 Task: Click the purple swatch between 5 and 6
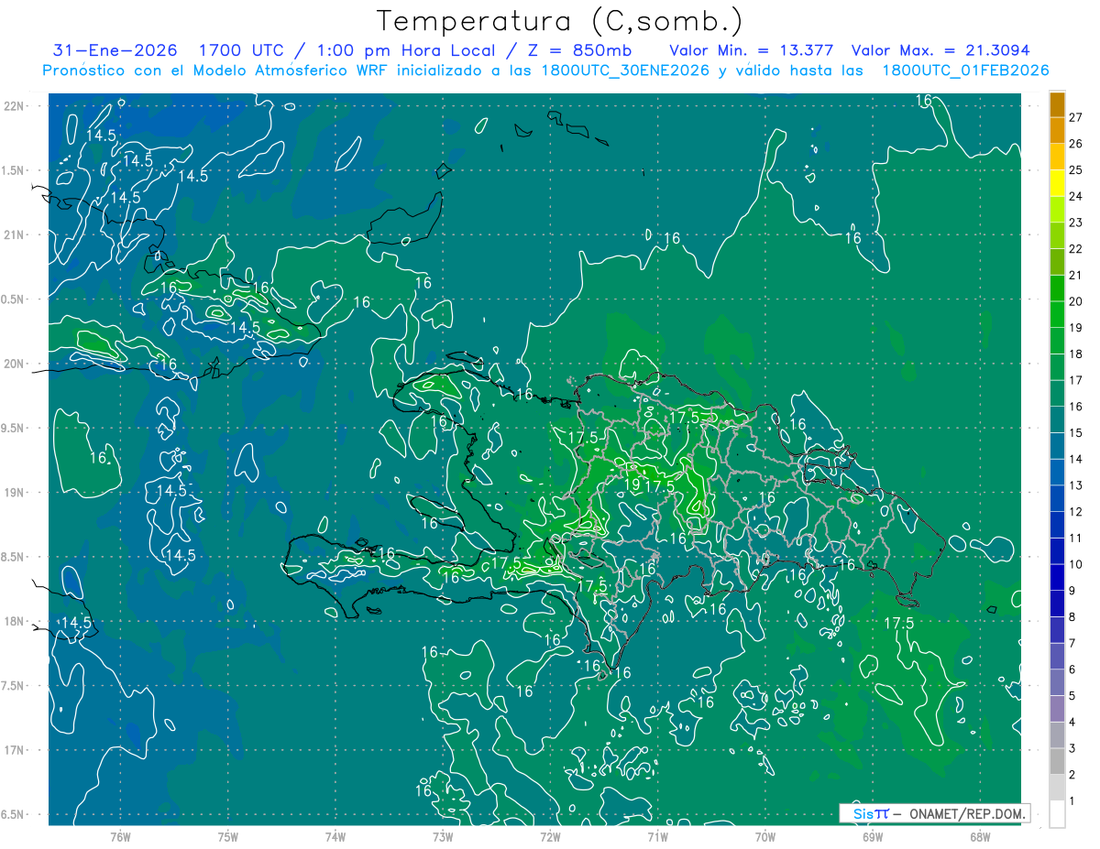(x=1057, y=682)
